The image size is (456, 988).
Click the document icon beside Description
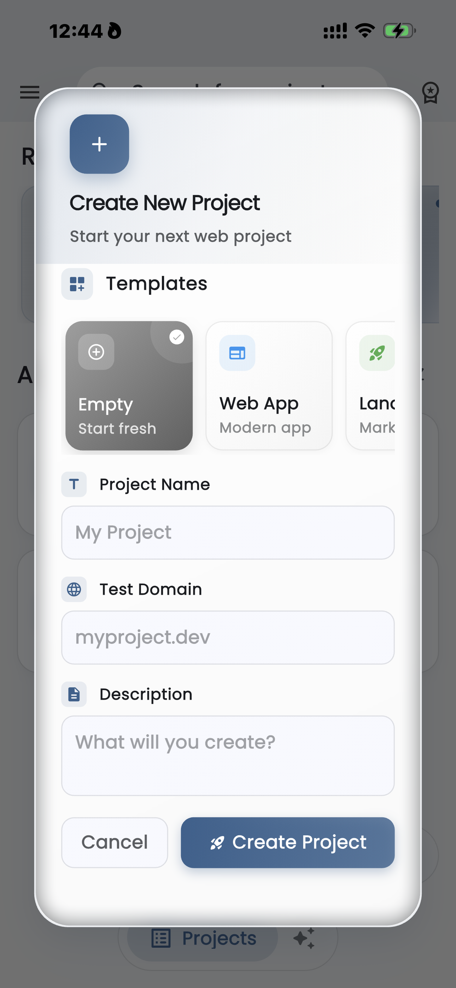pyautogui.click(x=74, y=694)
